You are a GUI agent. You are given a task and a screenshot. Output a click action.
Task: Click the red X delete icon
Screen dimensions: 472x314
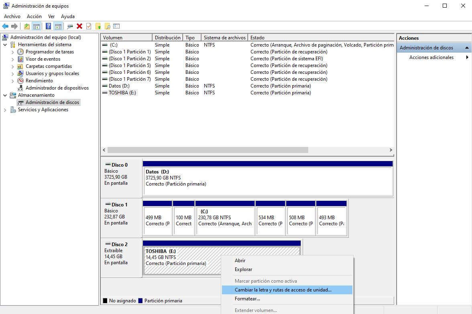tap(79, 27)
